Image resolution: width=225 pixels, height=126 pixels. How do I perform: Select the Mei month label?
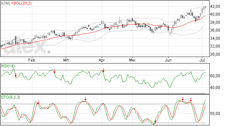coord(132,60)
